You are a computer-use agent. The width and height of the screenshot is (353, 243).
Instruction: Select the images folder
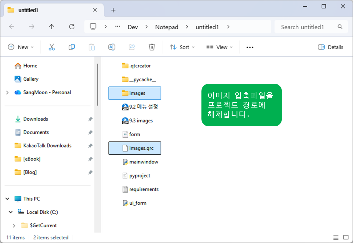coord(135,93)
